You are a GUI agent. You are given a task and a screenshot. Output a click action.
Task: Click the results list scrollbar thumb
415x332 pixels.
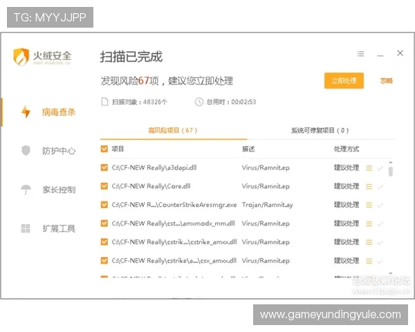pyautogui.click(x=391, y=172)
